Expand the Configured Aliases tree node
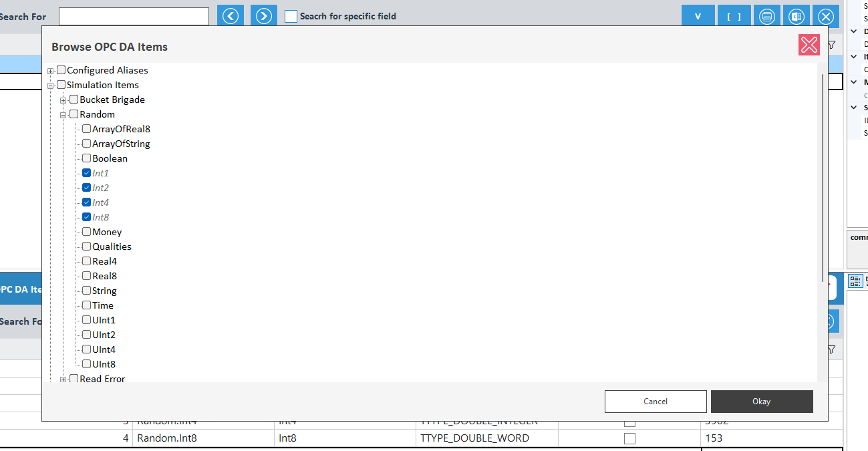The width and height of the screenshot is (868, 451). (x=51, y=71)
